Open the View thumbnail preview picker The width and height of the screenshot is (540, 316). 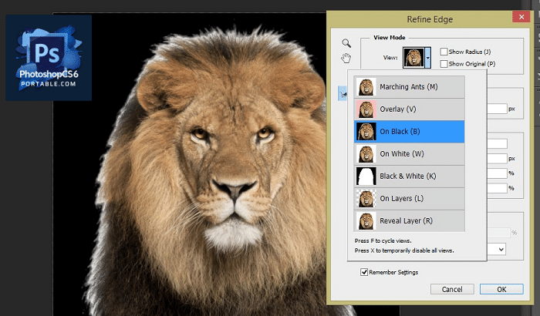pos(413,58)
